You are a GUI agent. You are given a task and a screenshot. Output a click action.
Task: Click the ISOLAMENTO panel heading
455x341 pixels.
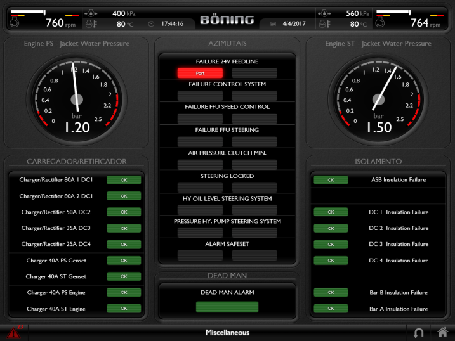[x=378, y=162]
